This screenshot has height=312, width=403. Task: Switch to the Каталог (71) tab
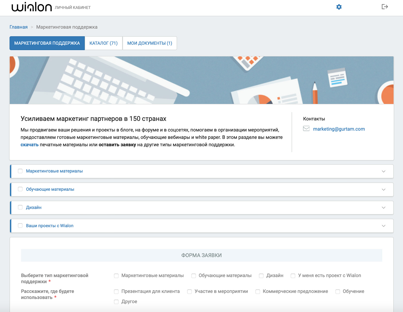(x=104, y=43)
